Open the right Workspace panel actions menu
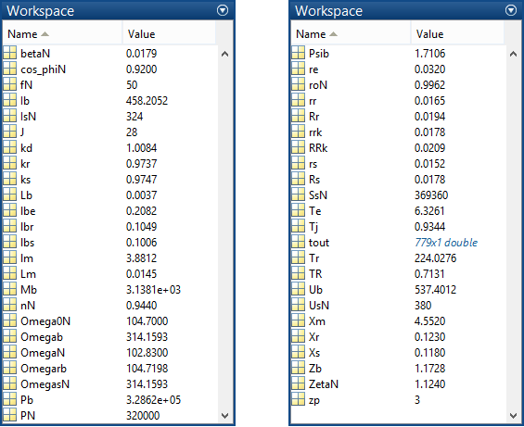 [x=511, y=10]
